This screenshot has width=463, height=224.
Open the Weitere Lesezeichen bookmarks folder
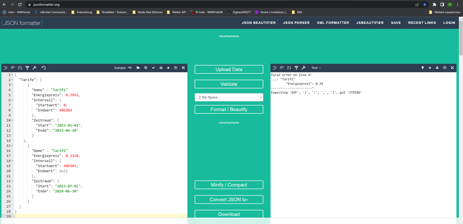[x=444, y=12]
